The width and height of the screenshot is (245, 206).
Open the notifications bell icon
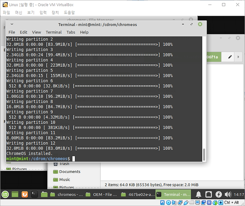click(x=198, y=194)
